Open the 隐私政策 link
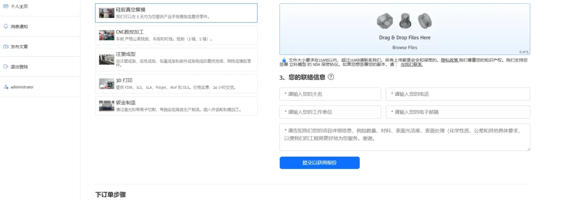This screenshot has height=200, width=578. tap(450, 60)
